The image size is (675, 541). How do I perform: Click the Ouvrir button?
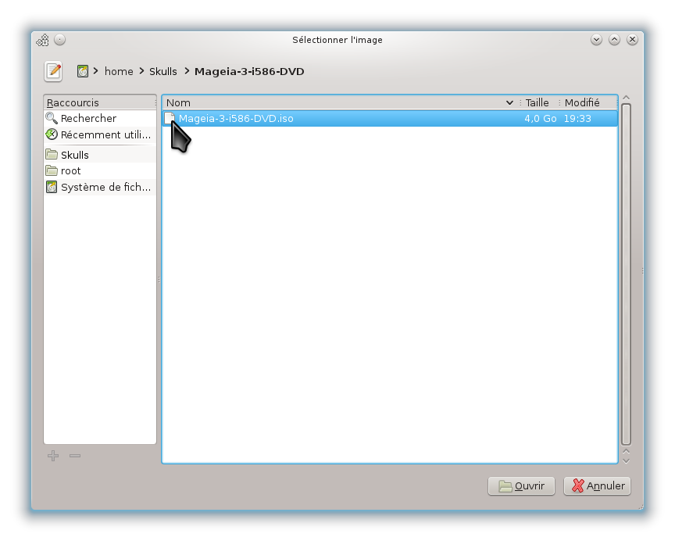(521, 485)
